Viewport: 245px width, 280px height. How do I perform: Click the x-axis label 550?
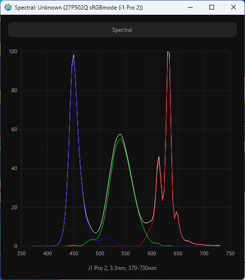pyautogui.click(x=126, y=253)
